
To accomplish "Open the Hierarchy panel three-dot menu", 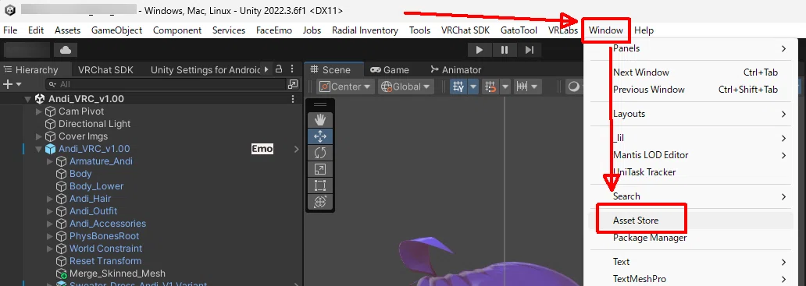I will tap(292, 69).
